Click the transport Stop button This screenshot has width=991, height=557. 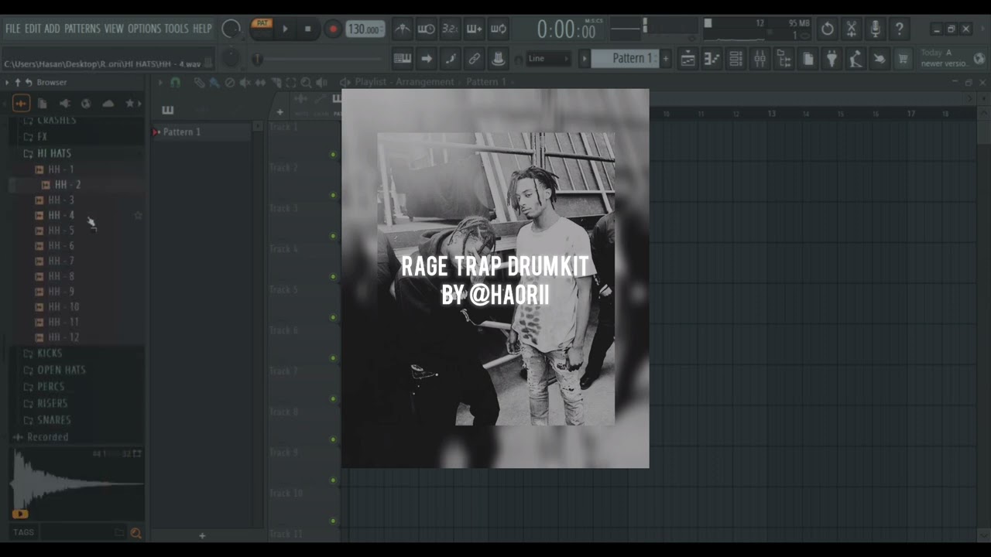pyautogui.click(x=307, y=29)
